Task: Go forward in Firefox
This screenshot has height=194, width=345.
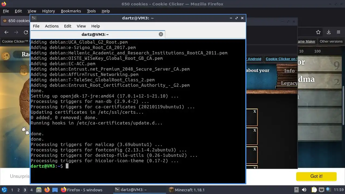Action: point(16,32)
